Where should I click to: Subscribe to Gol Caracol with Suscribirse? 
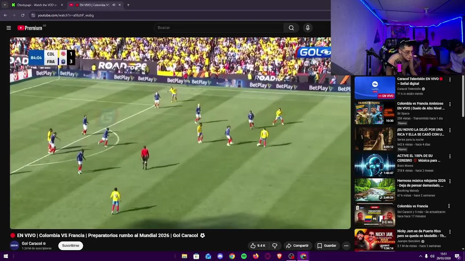[70, 246]
